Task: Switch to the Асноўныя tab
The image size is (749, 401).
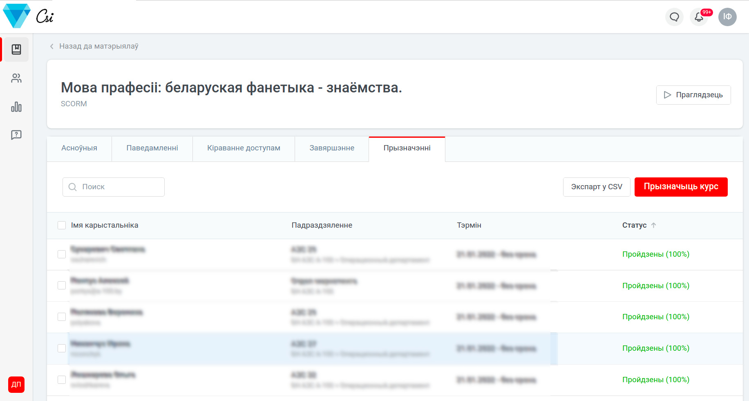Action: click(79, 148)
